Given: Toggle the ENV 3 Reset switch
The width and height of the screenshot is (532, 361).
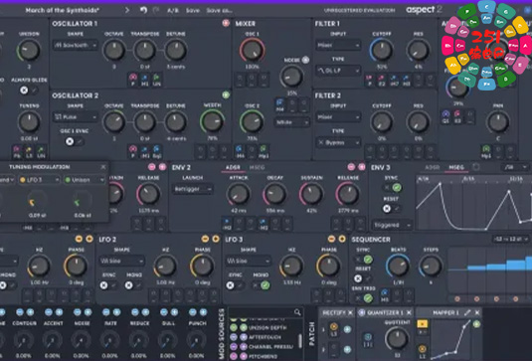Looking at the screenshot, I should coord(391,208).
